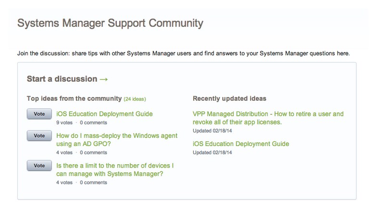This screenshot has height=218, width=377.
Task: Click 0 comments under the device limit idea
Action: click(x=93, y=182)
